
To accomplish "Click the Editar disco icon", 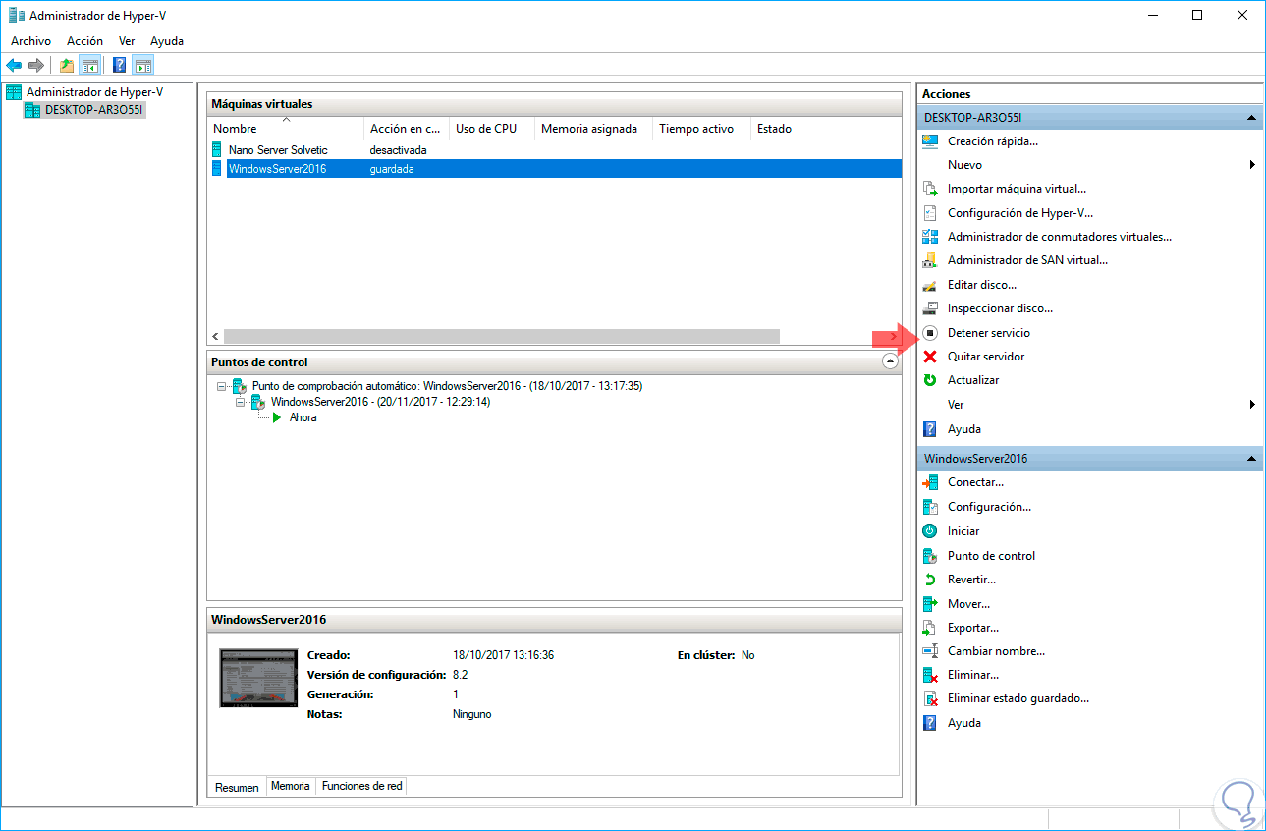I will tap(930, 285).
